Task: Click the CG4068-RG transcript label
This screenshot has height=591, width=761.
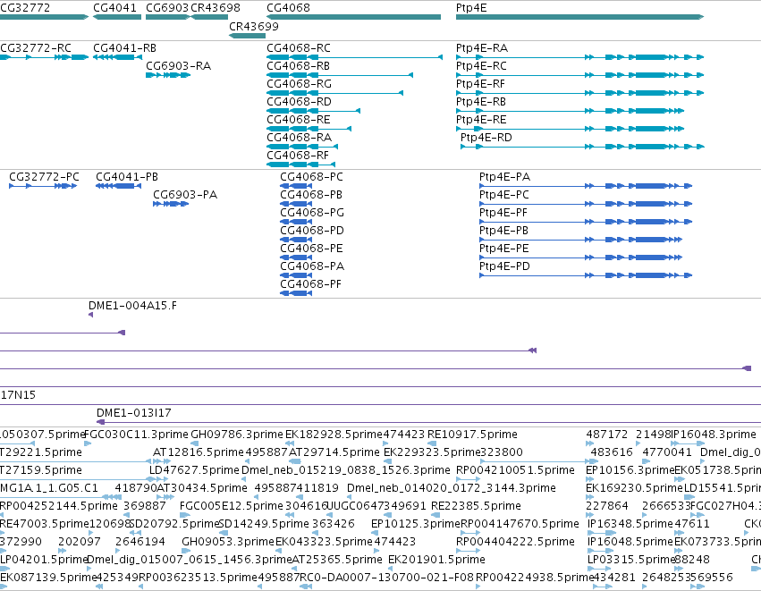Action: pyautogui.click(x=299, y=84)
